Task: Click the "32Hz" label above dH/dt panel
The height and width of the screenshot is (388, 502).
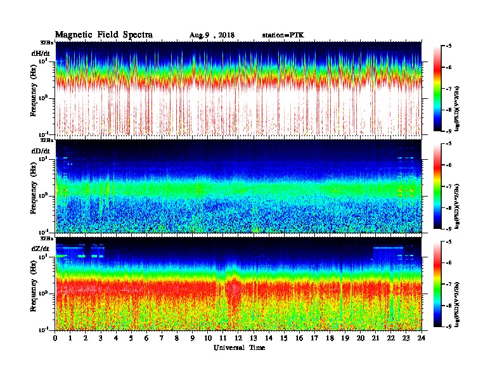Action: [47, 42]
